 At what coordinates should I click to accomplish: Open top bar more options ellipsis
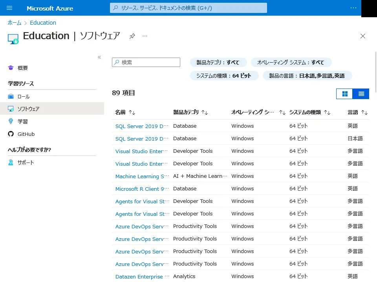(x=353, y=8)
